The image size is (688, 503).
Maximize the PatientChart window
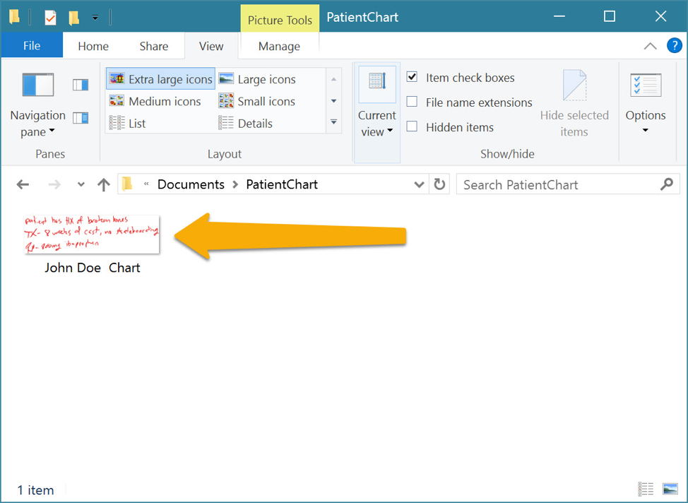click(610, 17)
